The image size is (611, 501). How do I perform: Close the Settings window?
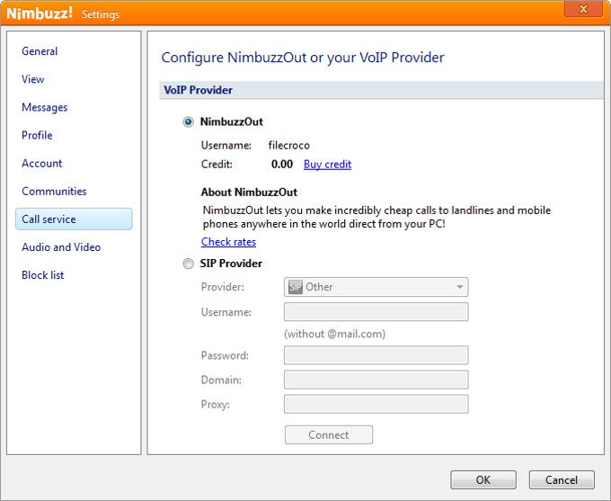click(583, 9)
